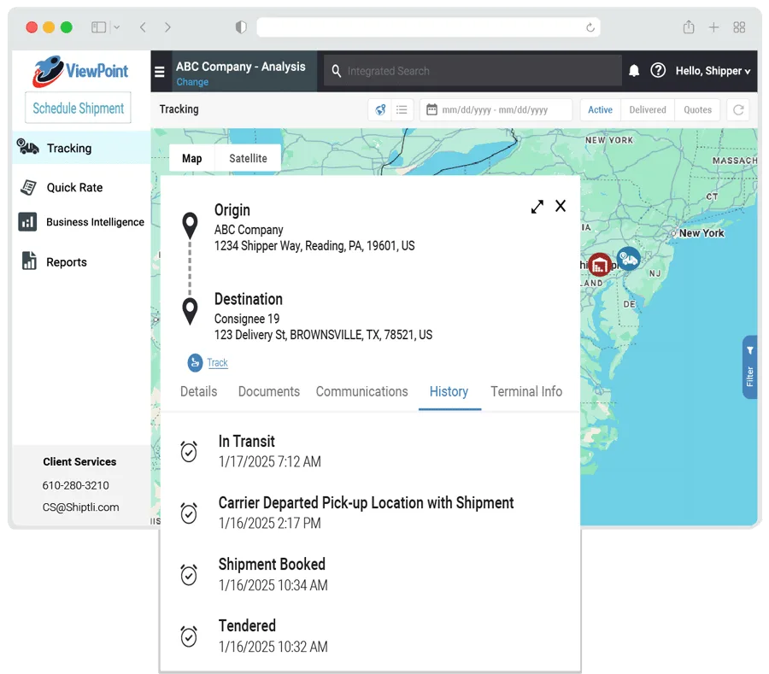769x674 pixels.
Task: Go back in the browser
Action: (x=143, y=27)
